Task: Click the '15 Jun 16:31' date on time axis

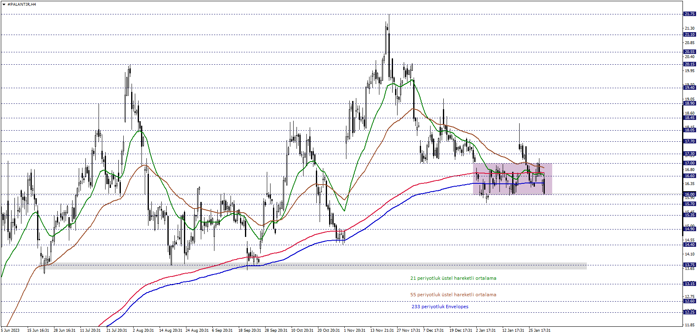Action: point(38,330)
